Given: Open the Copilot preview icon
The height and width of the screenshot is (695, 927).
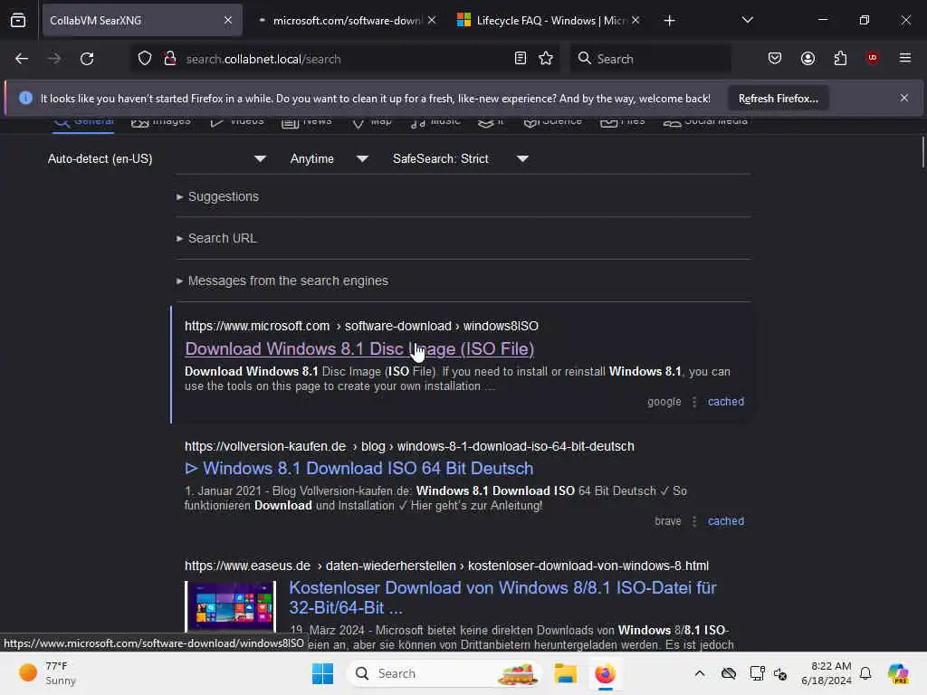Looking at the screenshot, I should [898, 673].
